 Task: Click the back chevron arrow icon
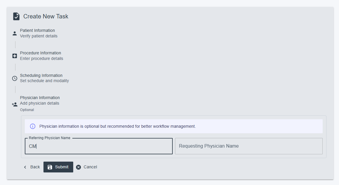25,167
